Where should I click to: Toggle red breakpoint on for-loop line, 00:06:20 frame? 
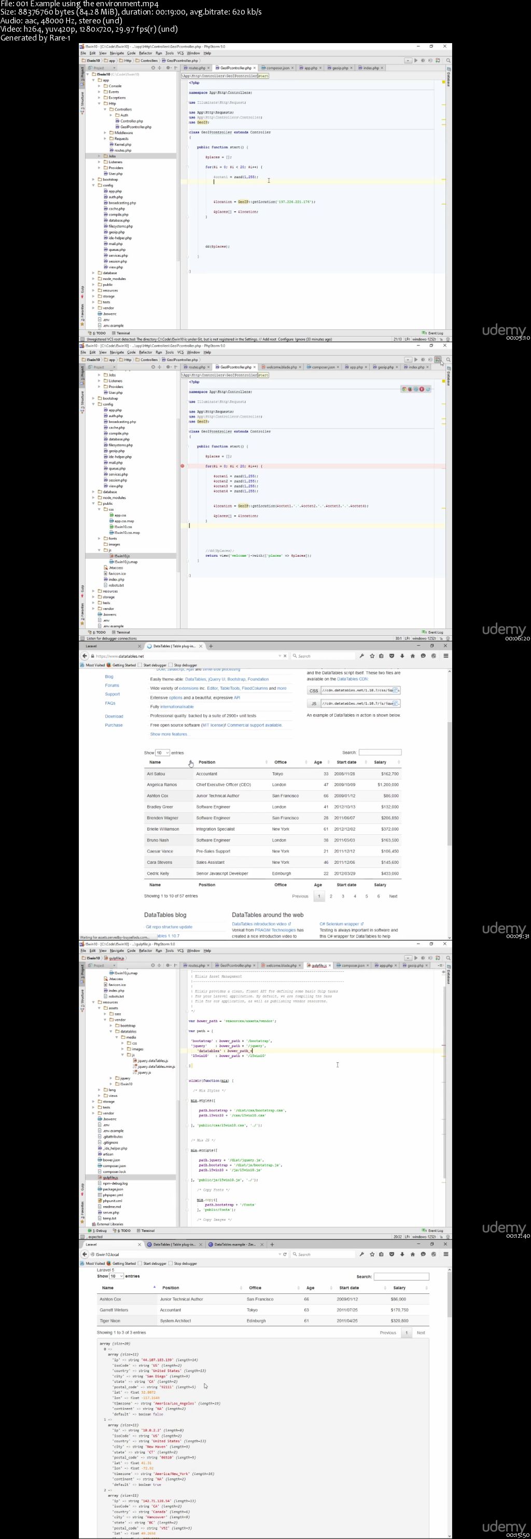point(183,466)
